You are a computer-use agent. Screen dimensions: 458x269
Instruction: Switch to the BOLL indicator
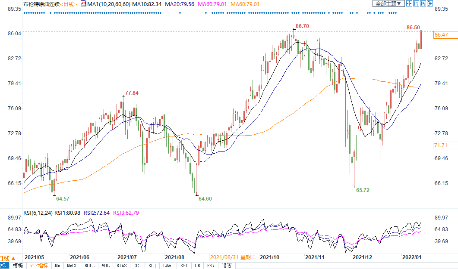click(x=89, y=266)
